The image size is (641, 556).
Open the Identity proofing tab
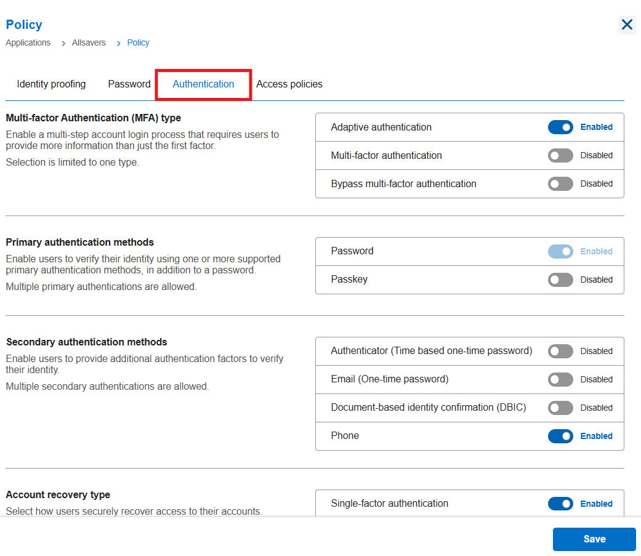pos(51,84)
